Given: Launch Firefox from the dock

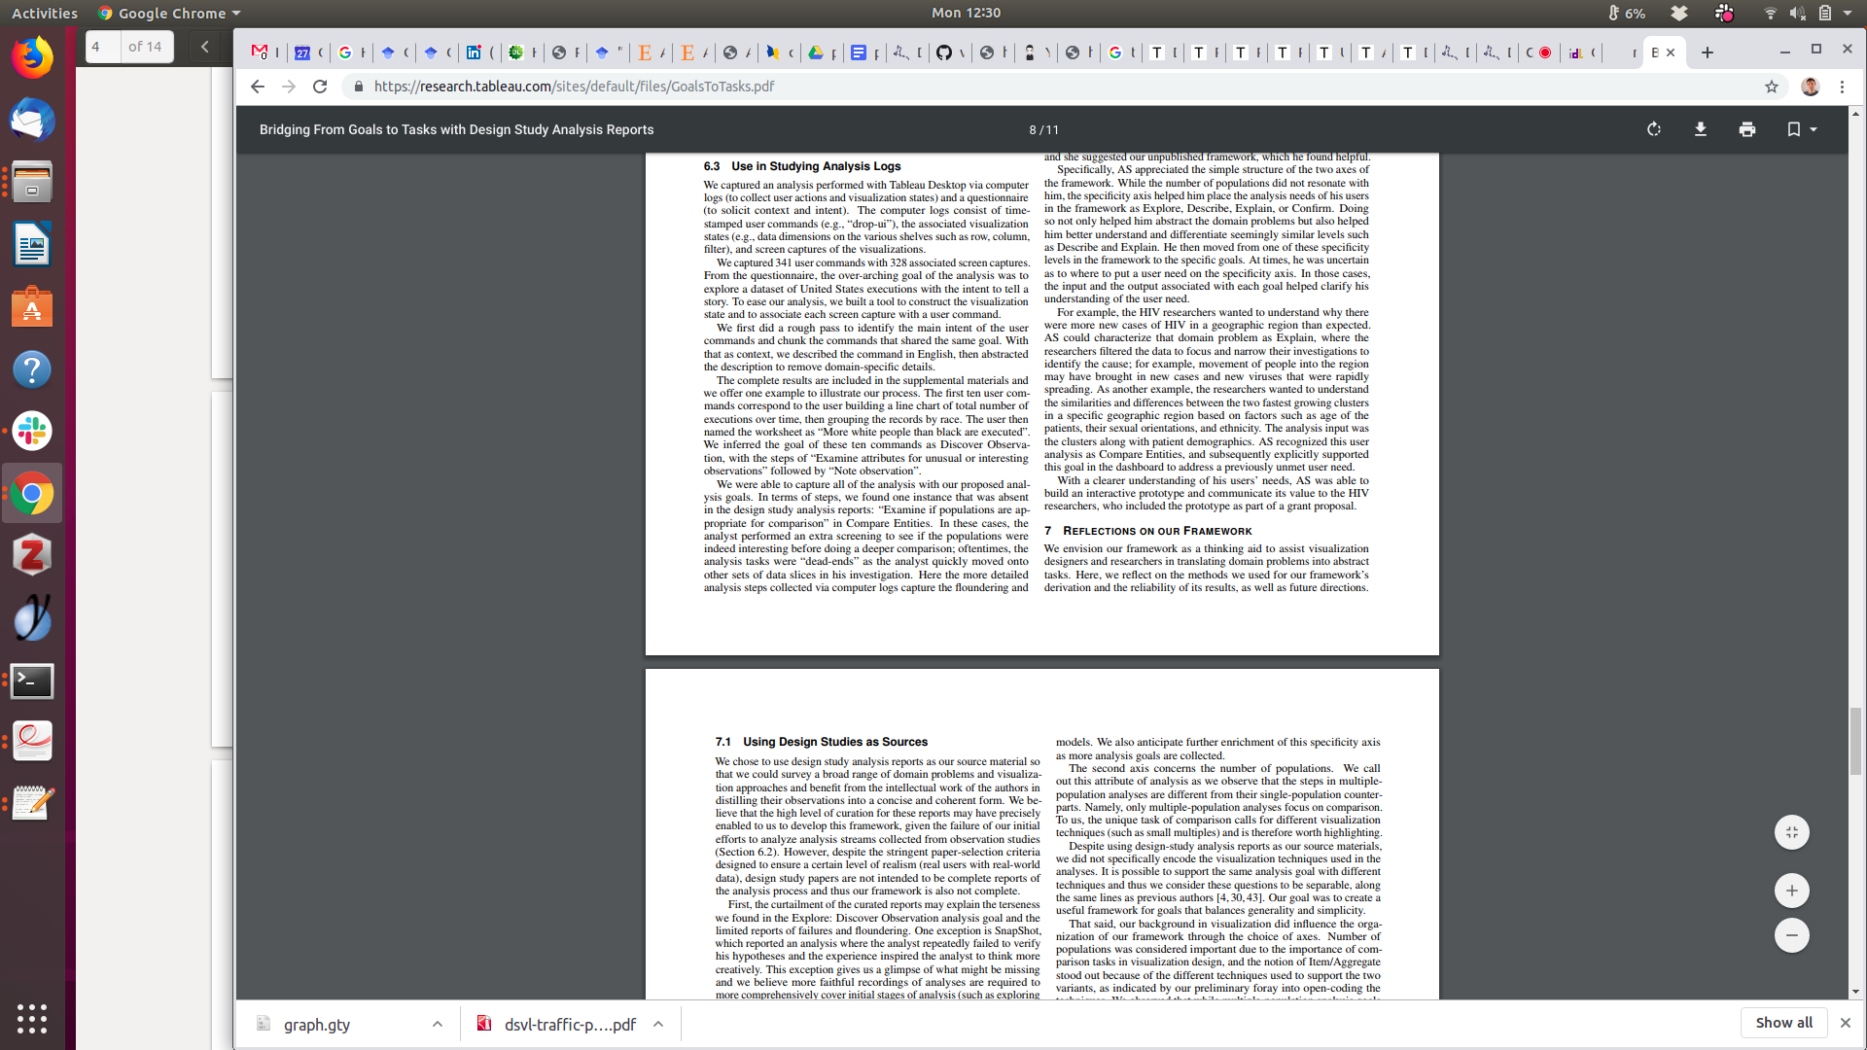Looking at the screenshot, I should (32, 58).
